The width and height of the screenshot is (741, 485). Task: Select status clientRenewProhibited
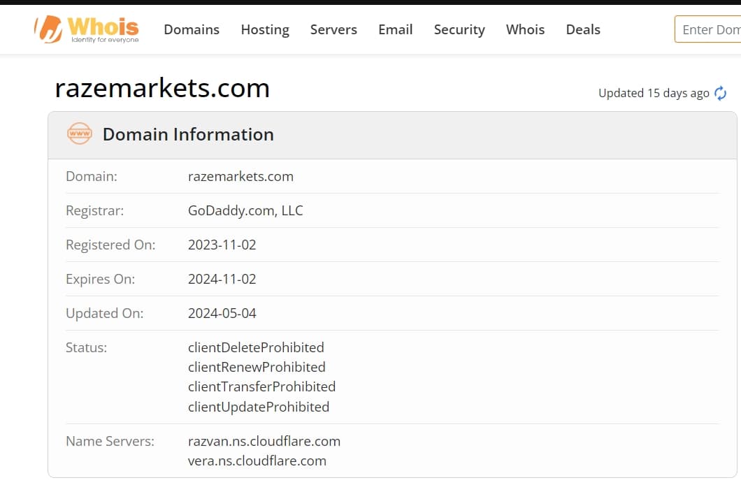pyautogui.click(x=257, y=367)
